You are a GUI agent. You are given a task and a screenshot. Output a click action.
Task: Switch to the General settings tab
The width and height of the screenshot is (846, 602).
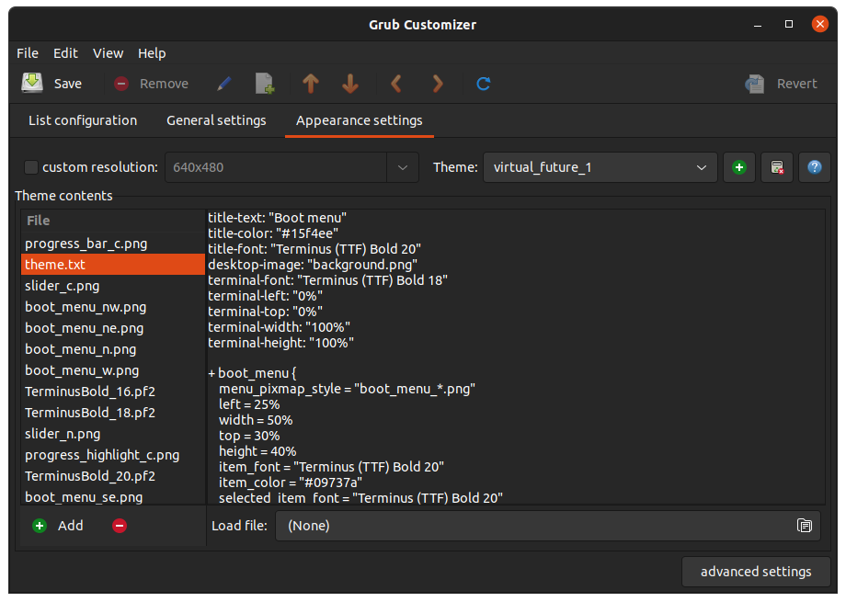(216, 120)
